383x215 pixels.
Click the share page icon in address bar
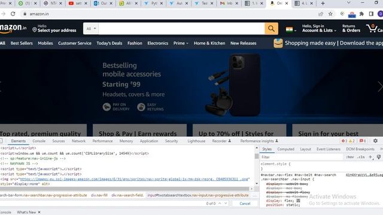tap(321, 14)
